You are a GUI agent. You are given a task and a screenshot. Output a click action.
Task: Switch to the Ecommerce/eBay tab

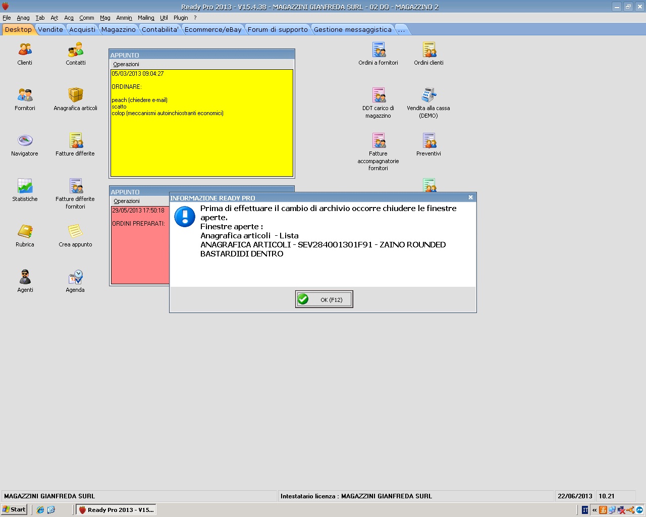coord(213,29)
